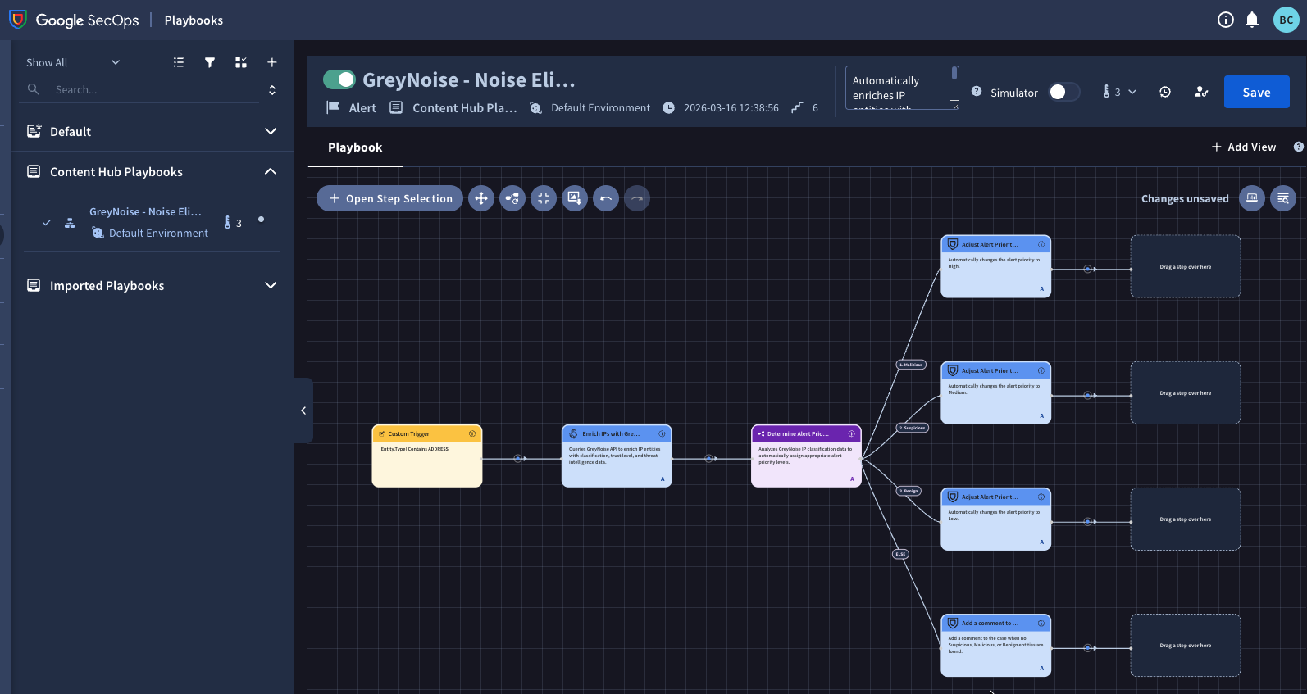
Task: Toggle the Simulator switch on
Action: coord(1064,92)
